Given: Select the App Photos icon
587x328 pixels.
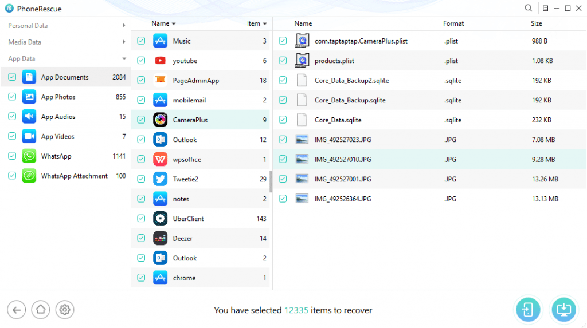Looking at the screenshot, I should [29, 97].
